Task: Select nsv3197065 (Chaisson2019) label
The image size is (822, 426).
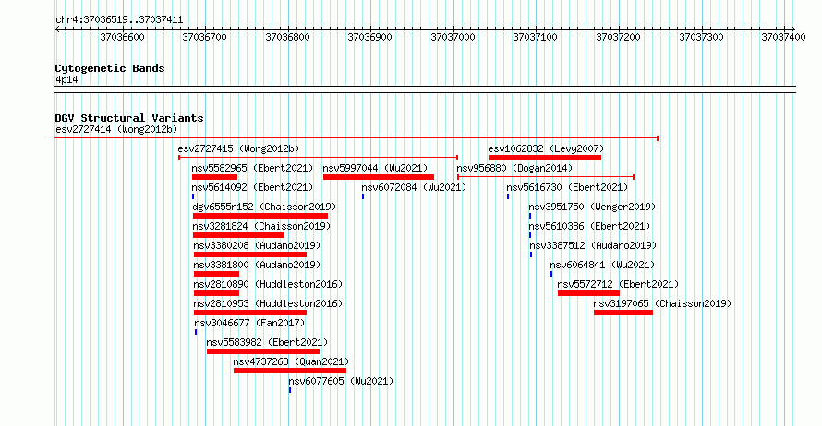Action: (x=662, y=303)
